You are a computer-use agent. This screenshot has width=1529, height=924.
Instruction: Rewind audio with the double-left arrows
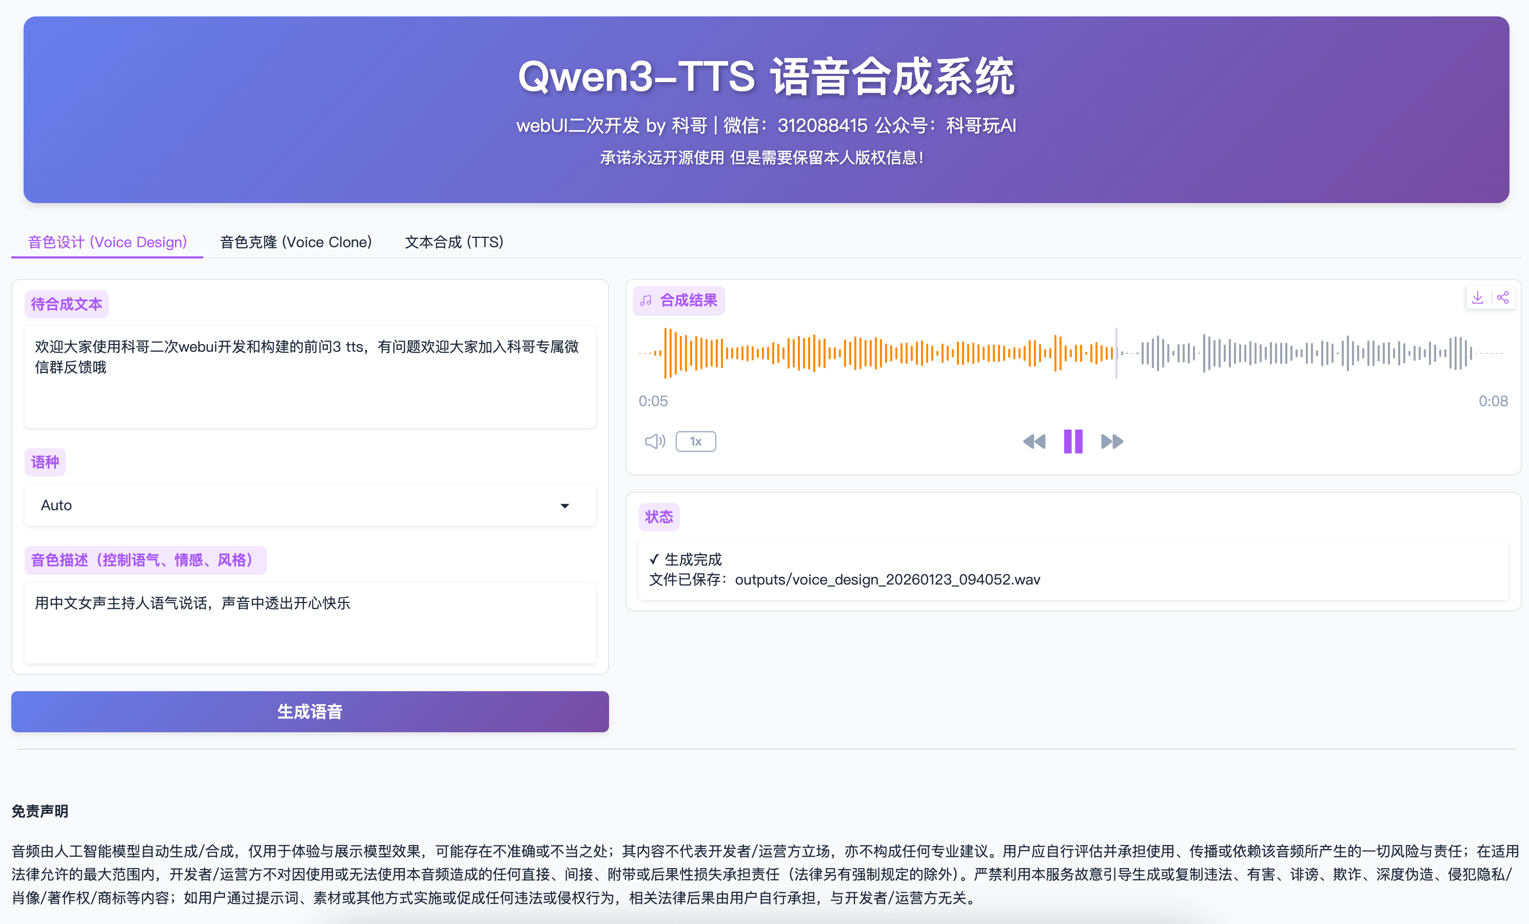coord(1034,441)
